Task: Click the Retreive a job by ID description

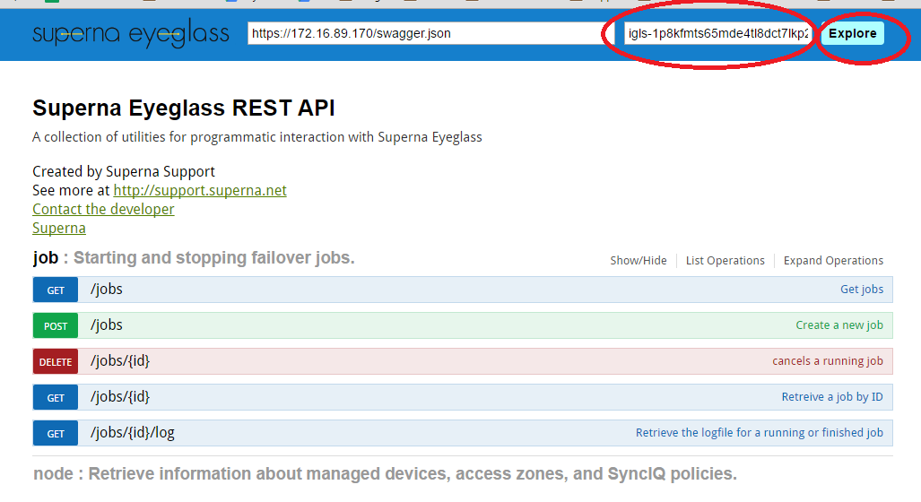Action: (x=832, y=397)
